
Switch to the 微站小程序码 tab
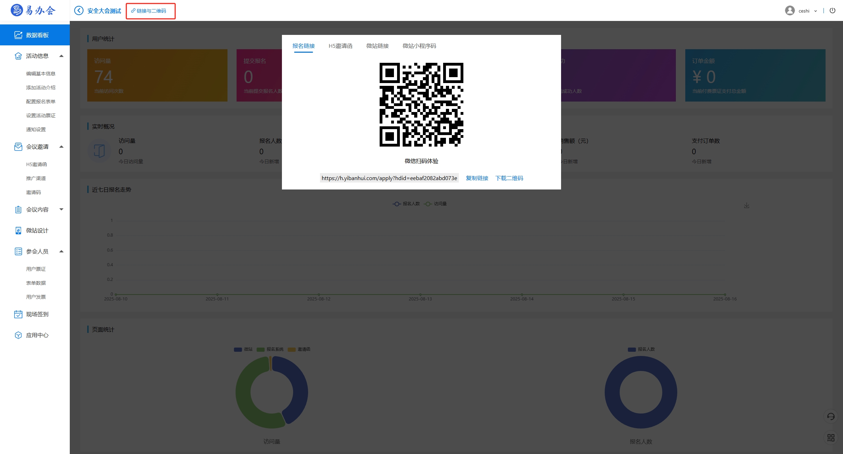(419, 46)
